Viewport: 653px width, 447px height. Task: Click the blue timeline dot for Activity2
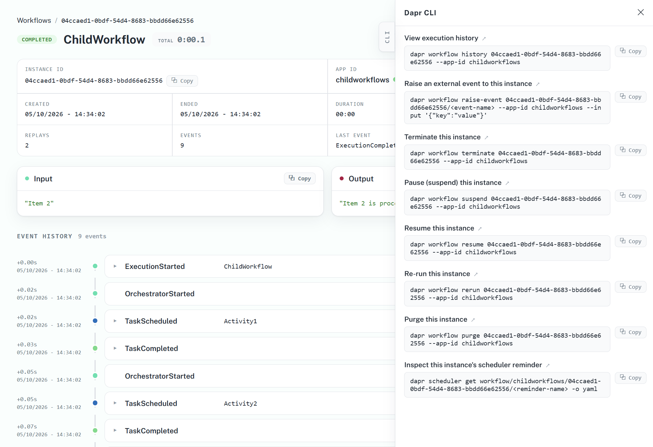point(95,403)
